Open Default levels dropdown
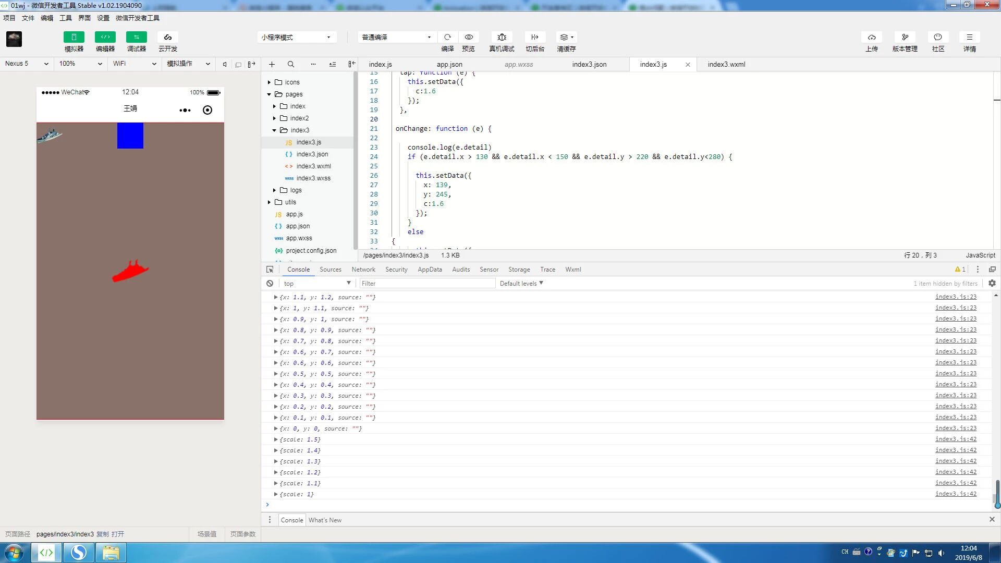The width and height of the screenshot is (1001, 563). [521, 284]
